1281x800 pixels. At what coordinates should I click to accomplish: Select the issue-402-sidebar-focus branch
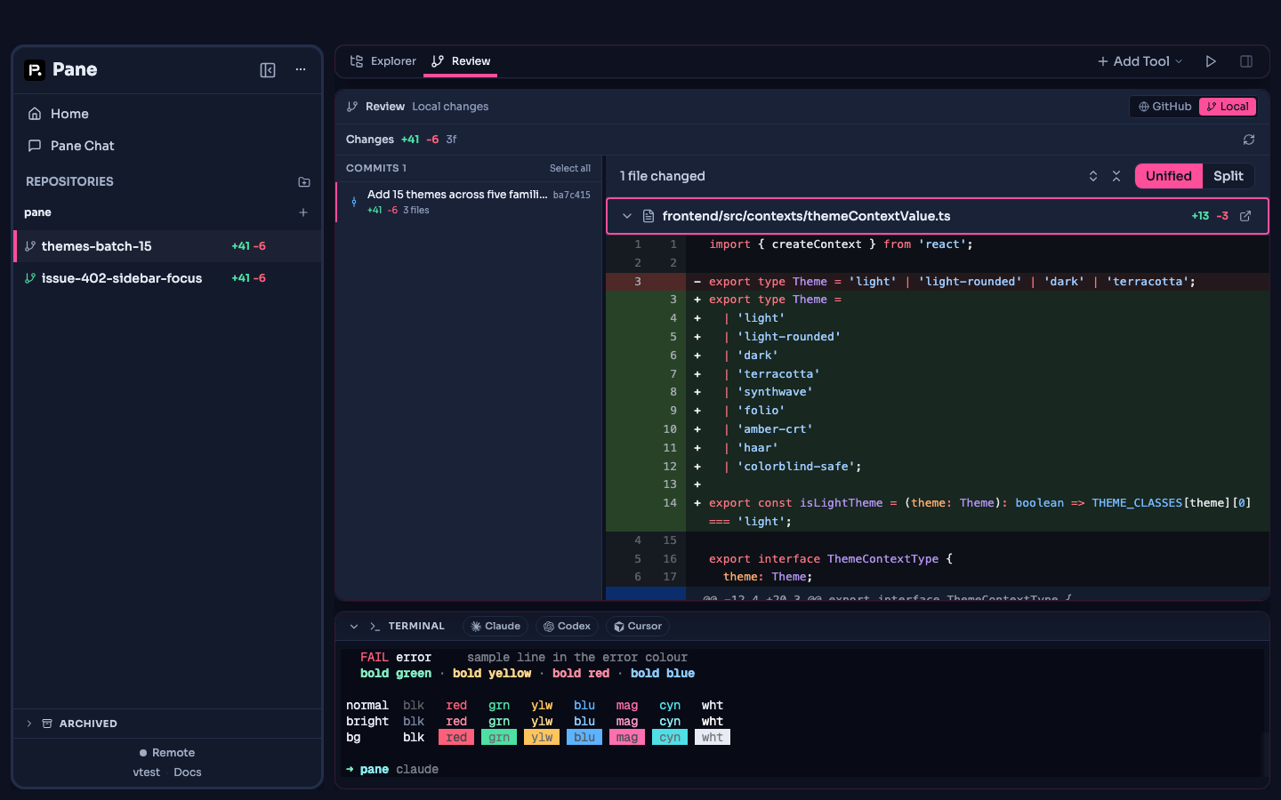pos(167,278)
